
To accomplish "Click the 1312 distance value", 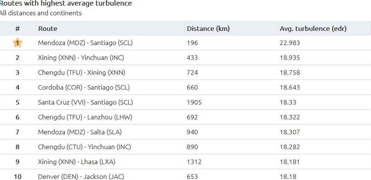I will click(x=194, y=162).
